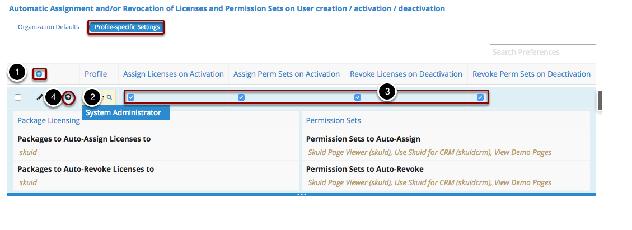Click the drawer resize handle at bottom
The image size is (632, 230).
(x=302, y=194)
